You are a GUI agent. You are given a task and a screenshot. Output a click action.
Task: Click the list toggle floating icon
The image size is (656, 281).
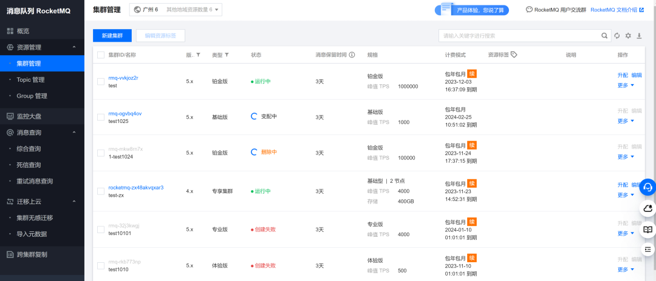(647, 250)
